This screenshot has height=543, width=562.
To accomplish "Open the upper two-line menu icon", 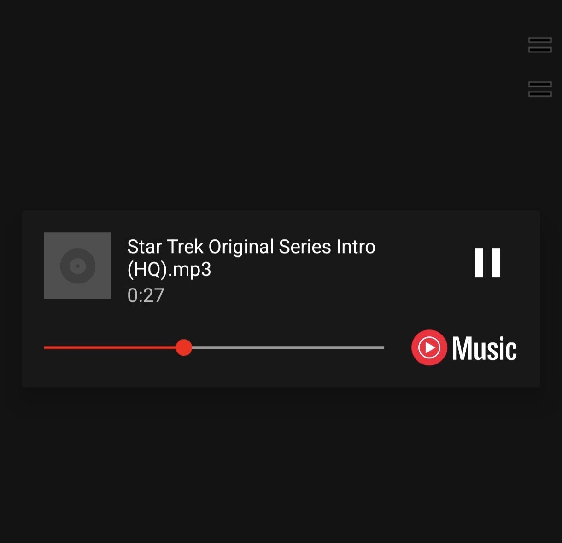I will [x=540, y=45].
